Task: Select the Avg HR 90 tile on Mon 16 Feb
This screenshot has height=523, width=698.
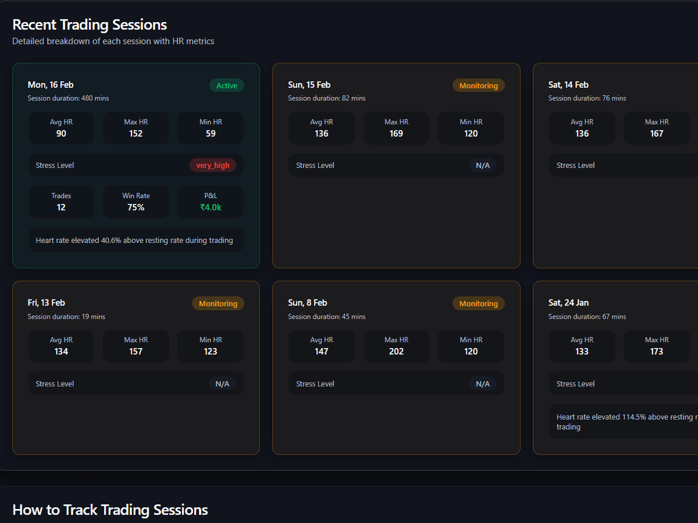Action: 61,128
